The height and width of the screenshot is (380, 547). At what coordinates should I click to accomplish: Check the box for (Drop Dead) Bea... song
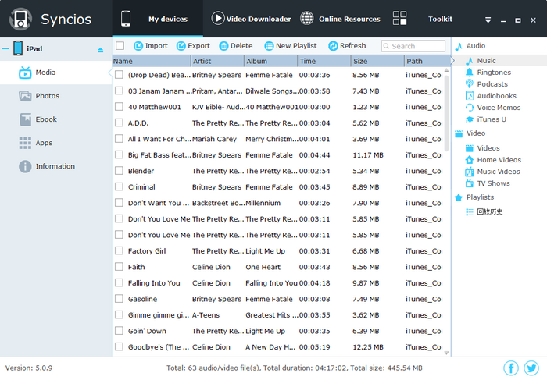pos(119,75)
